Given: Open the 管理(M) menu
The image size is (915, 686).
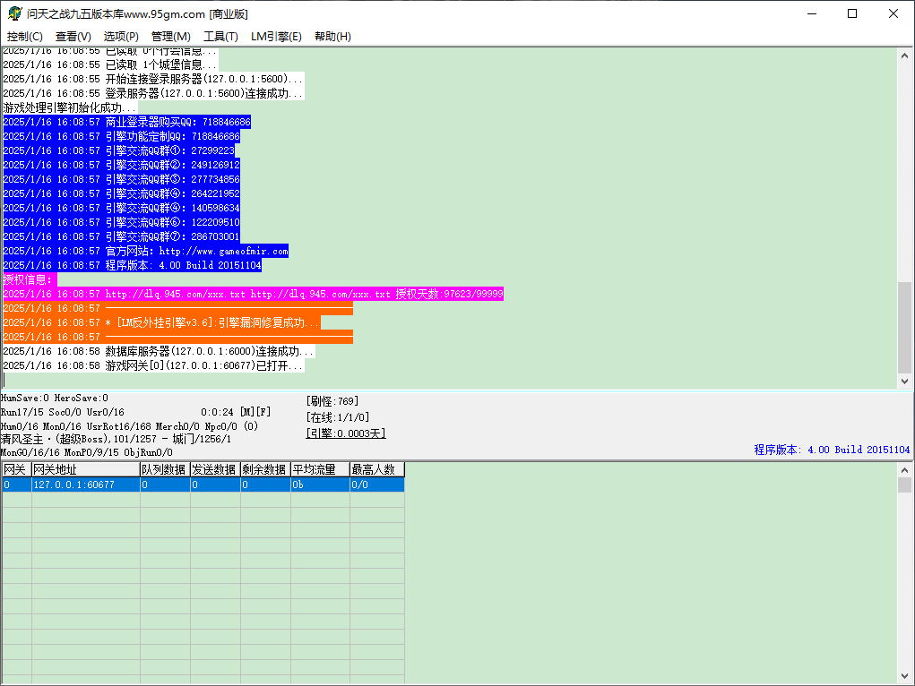Looking at the screenshot, I should [171, 36].
